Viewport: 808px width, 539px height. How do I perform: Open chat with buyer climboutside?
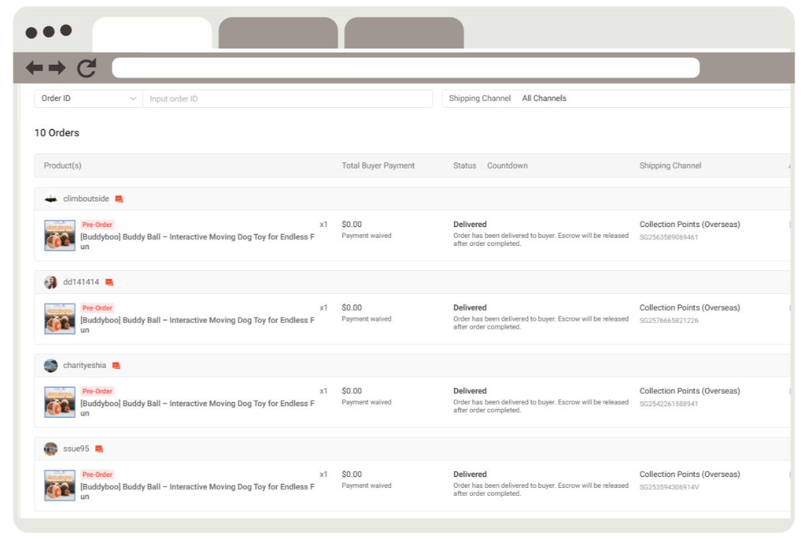[119, 199]
